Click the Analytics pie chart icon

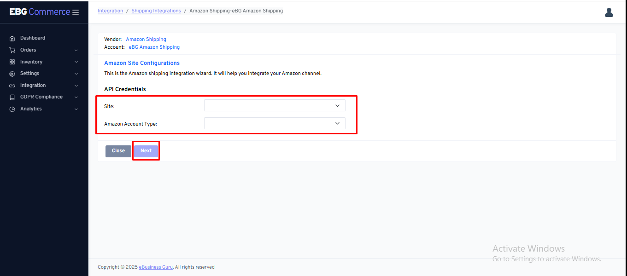(12, 109)
